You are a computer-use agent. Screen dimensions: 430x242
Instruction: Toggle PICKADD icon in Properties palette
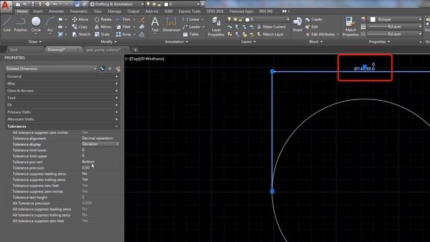[x=102, y=69]
